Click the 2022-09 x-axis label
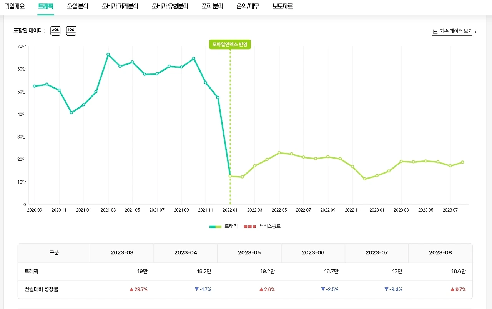The height and width of the screenshot is (309, 492). click(328, 210)
